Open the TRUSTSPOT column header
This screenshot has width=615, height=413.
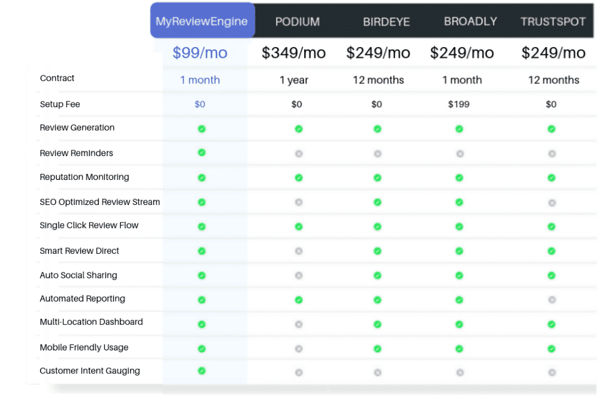pyautogui.click(x=553, y=22)
